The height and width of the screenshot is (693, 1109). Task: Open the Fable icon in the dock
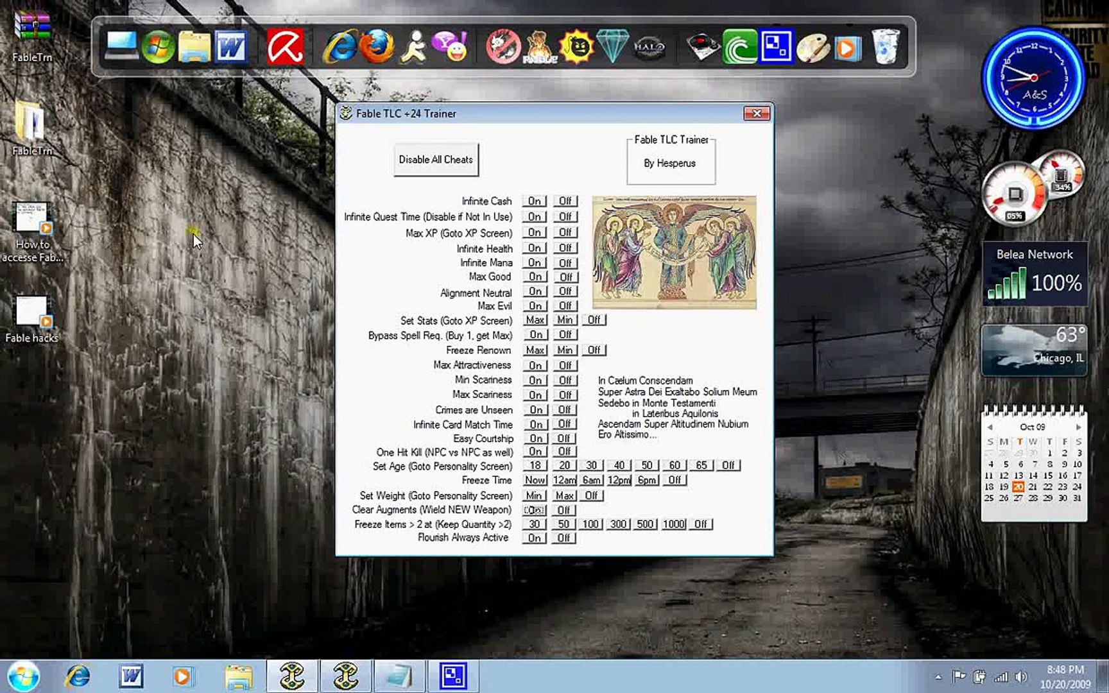tap(540, 47)
